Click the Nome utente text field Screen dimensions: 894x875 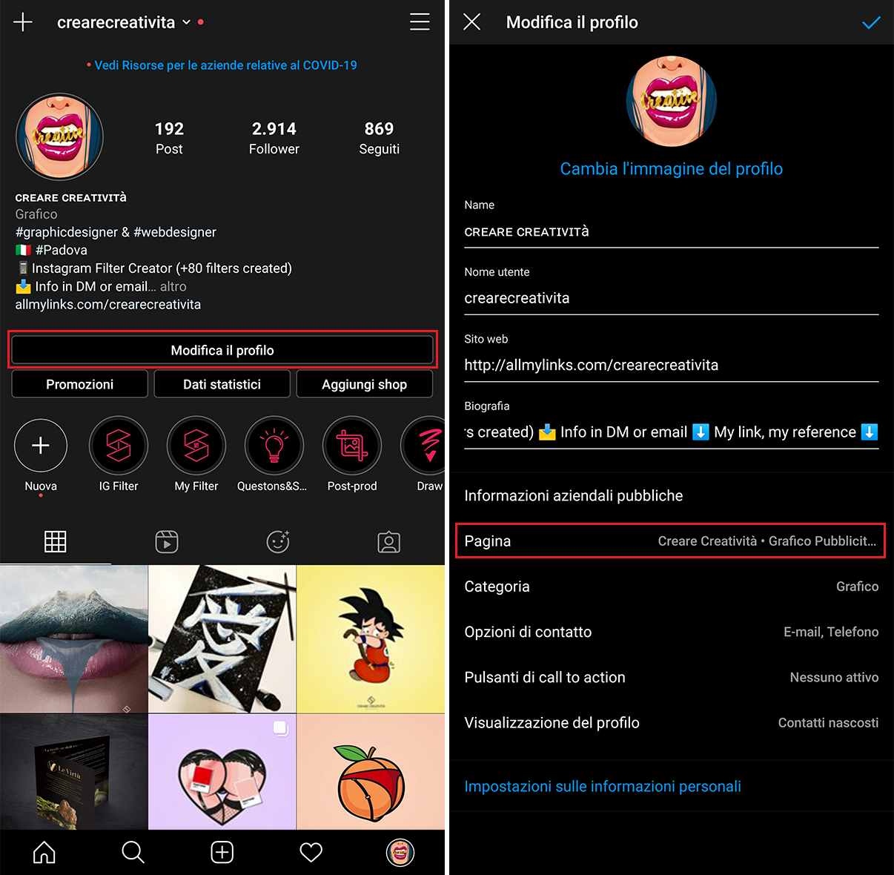coord(671,298)
